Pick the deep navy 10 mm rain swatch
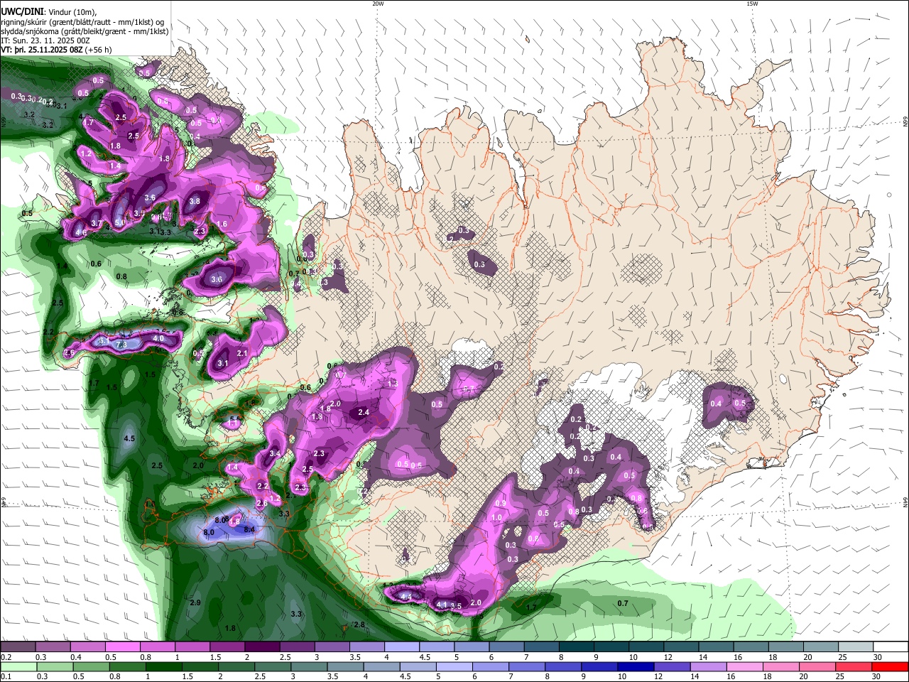 (x=636, y=667)
